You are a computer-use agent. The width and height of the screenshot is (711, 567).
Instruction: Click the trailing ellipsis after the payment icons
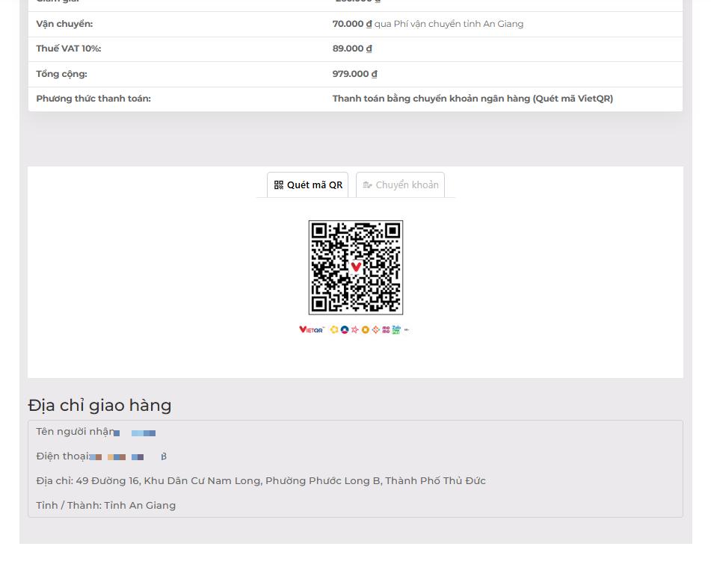[x=407, y=329]
